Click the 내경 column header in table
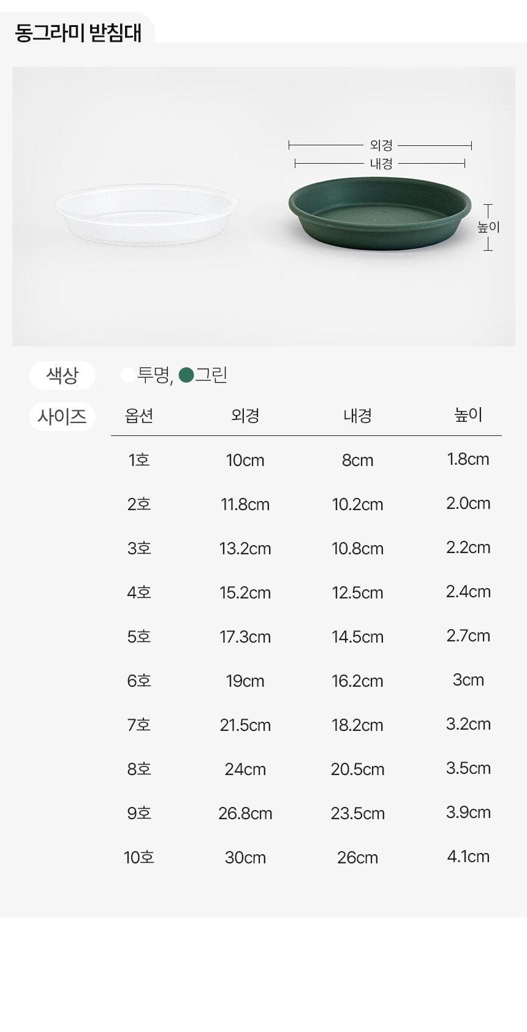This screenshot has width=527, height=1032. tap(357, 416)
